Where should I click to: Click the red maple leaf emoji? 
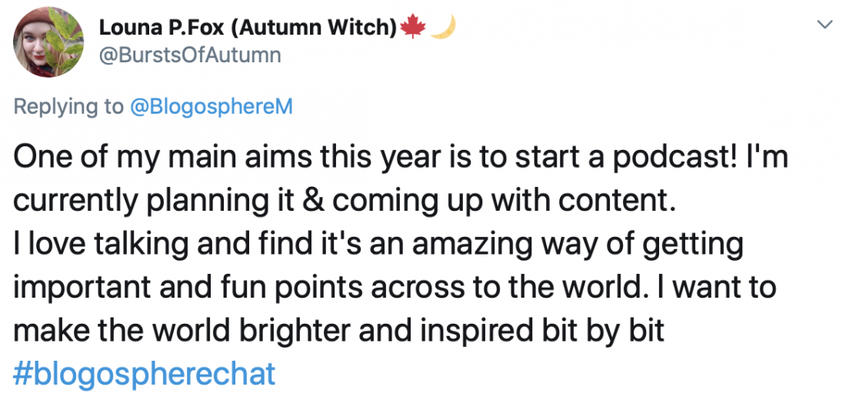pyautogui.click(x=413, y=28)
